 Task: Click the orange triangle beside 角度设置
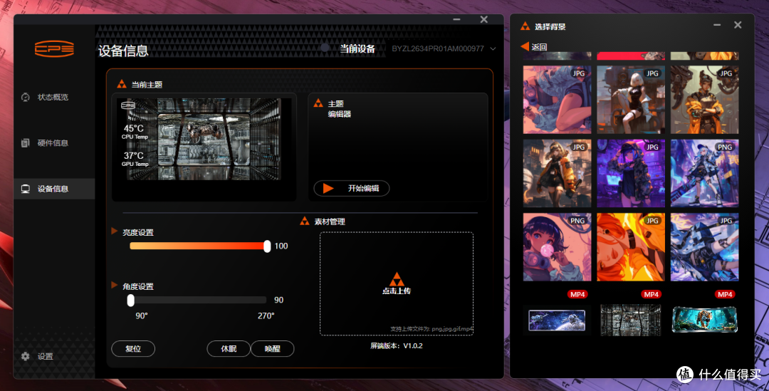click(114, 285)
